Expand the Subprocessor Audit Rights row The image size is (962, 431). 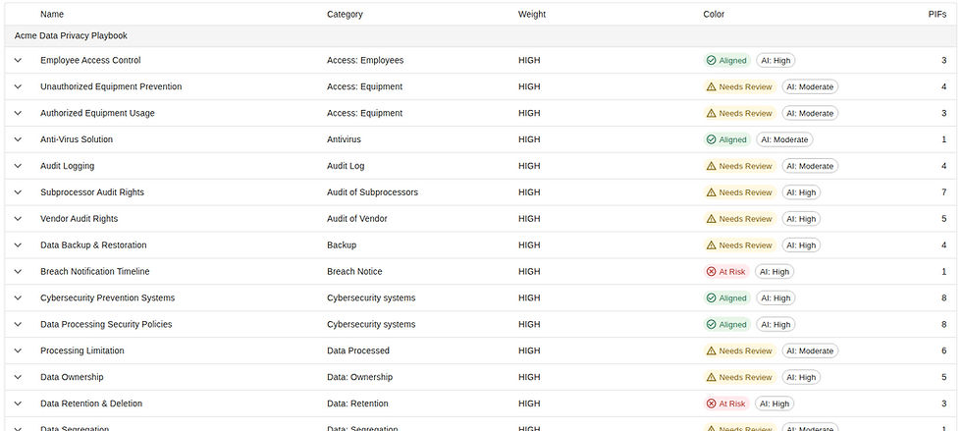18,192
